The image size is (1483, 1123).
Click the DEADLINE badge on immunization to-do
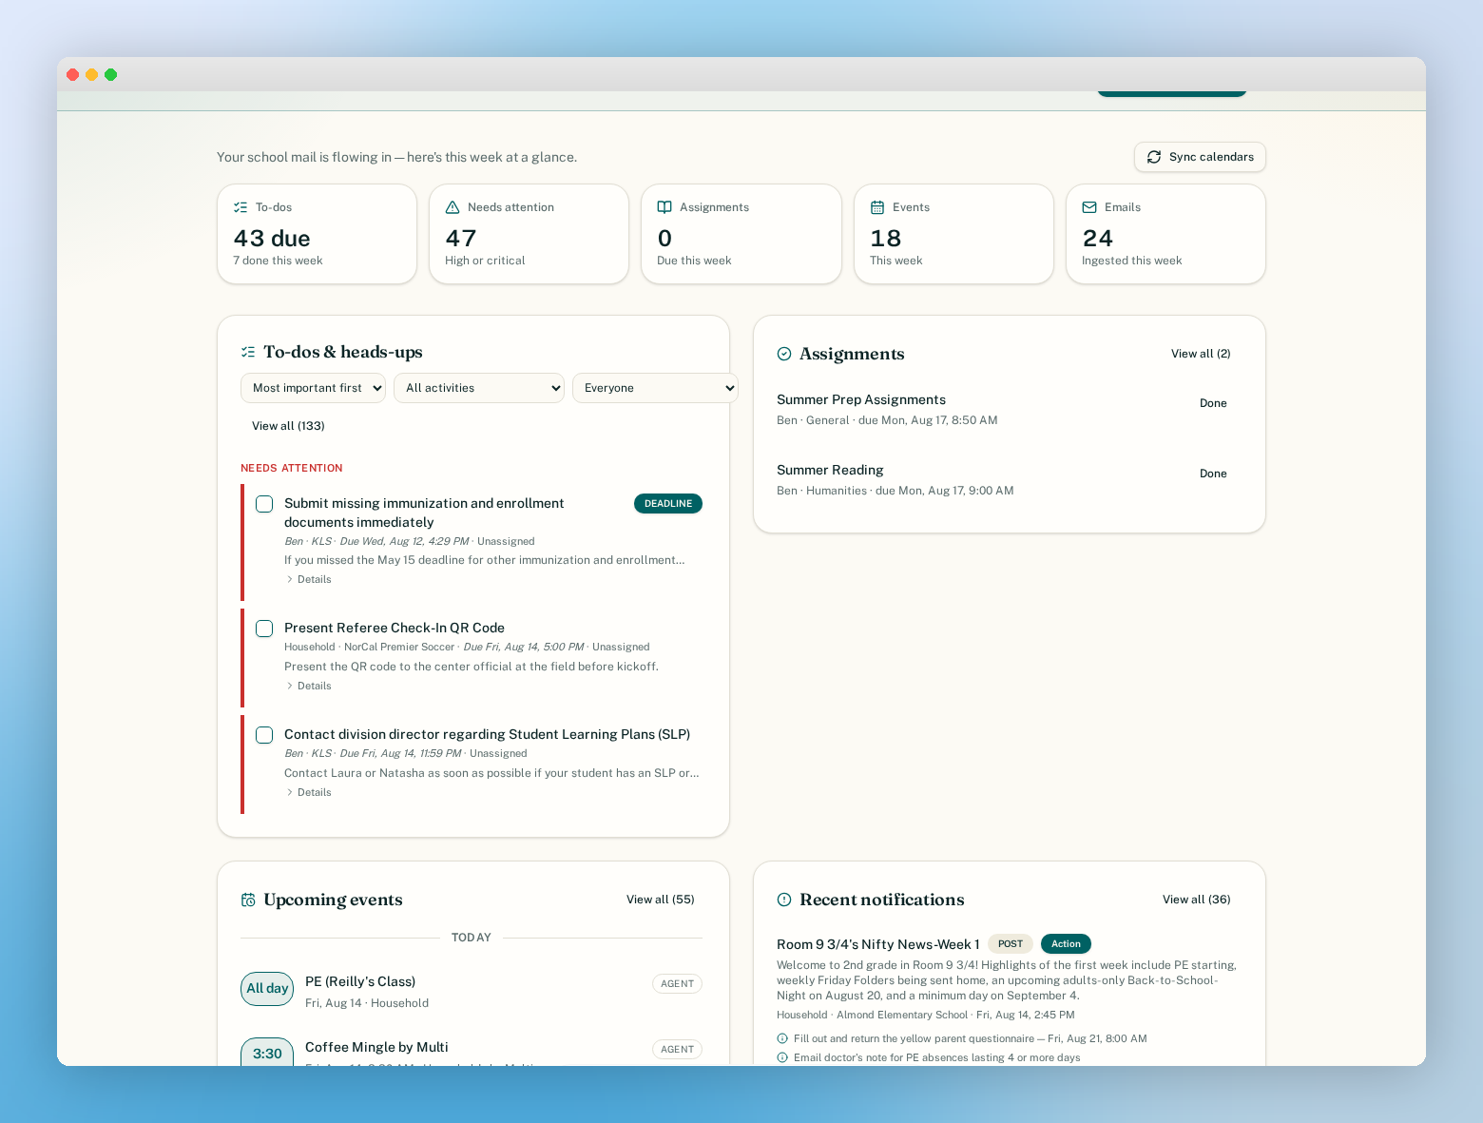[668, 504]
